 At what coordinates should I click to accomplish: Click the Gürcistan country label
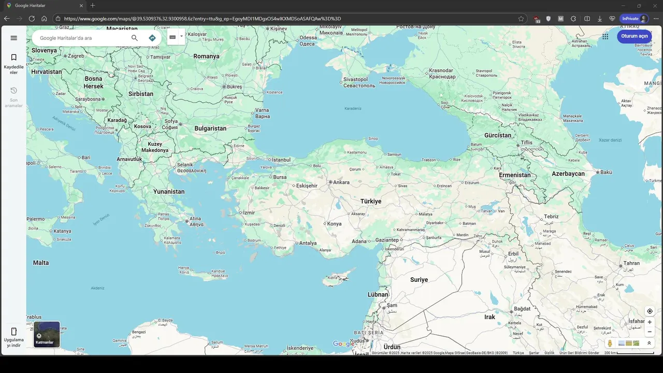coord(498,135)
